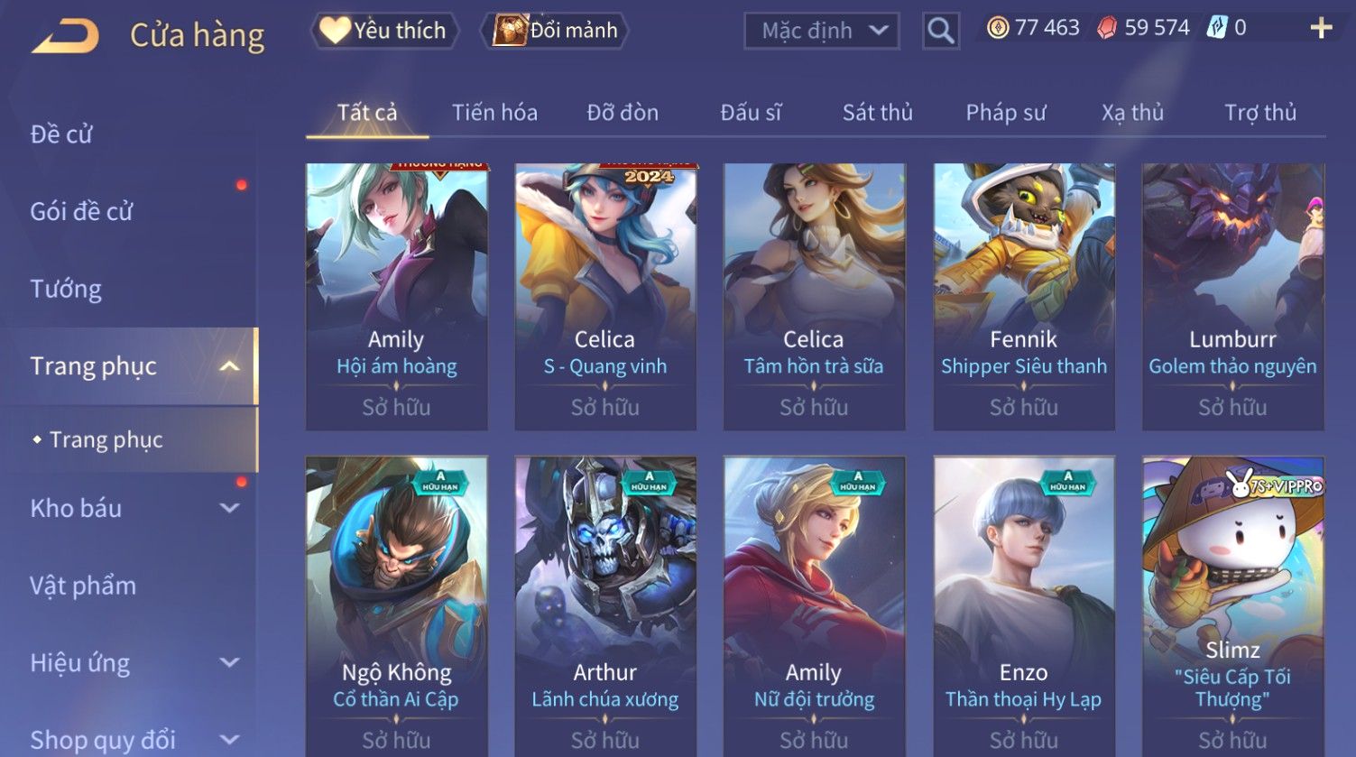This screenshot has width=1356, height=757.
Task: Open Gói đề cử sidebar item
Action: coord(81,211)
